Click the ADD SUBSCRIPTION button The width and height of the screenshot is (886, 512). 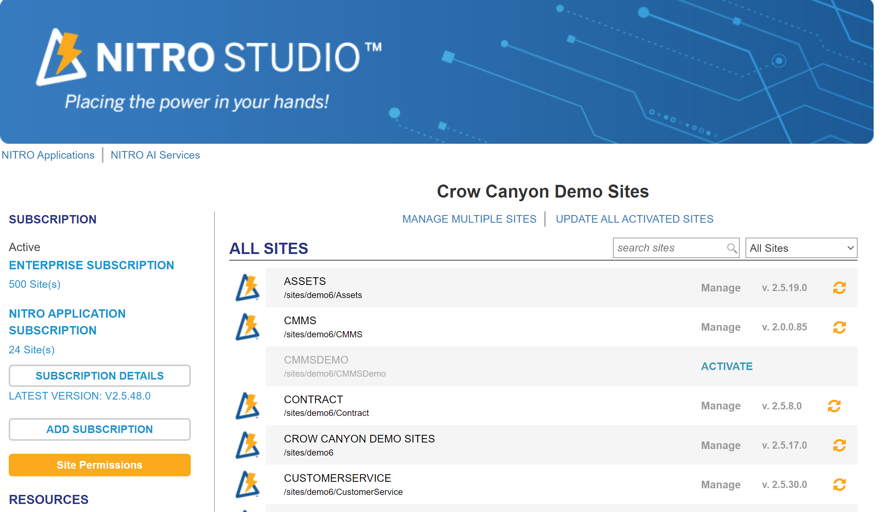[99, 429]
